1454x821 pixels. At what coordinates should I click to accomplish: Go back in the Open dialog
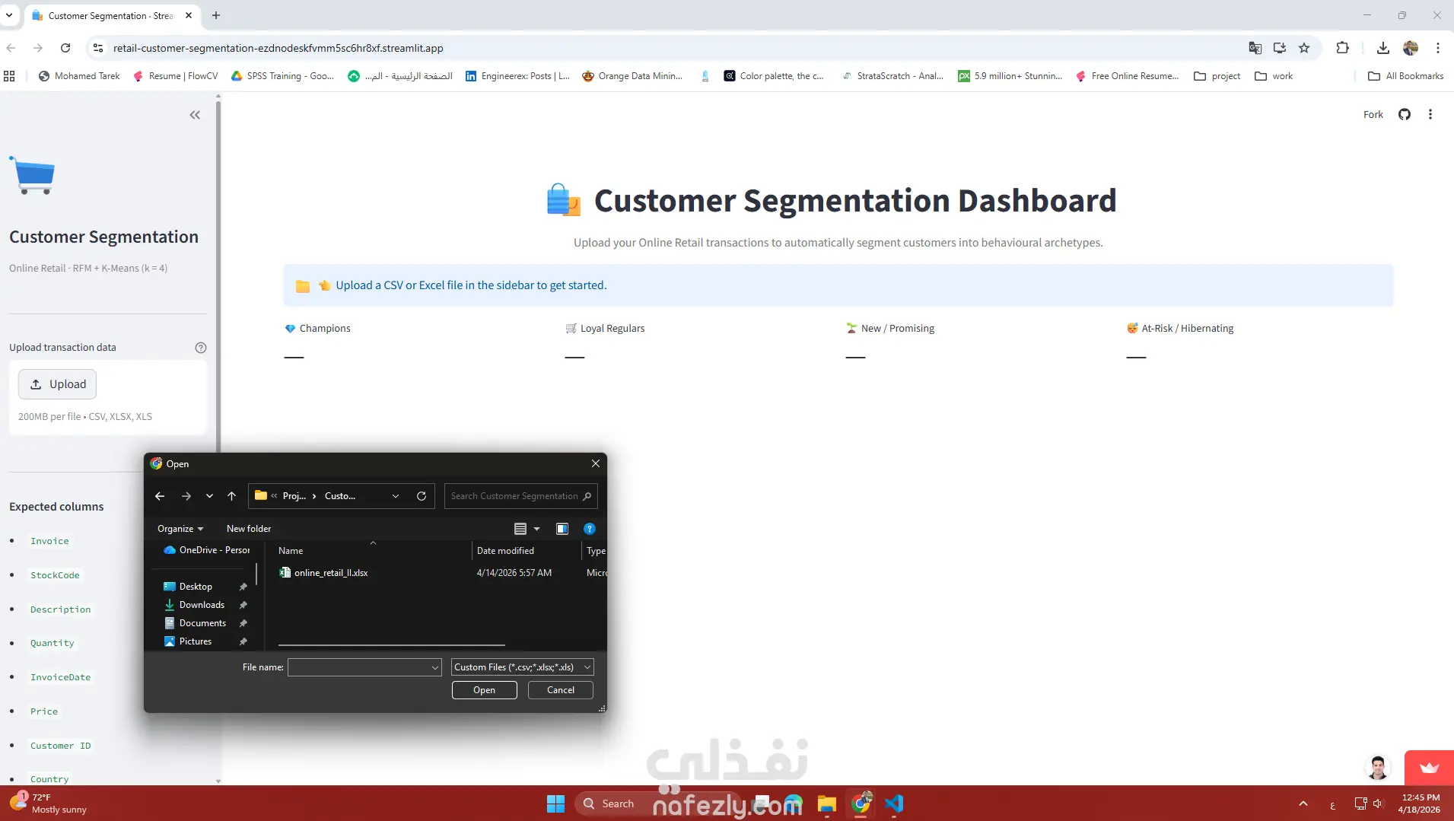[160, 496]
